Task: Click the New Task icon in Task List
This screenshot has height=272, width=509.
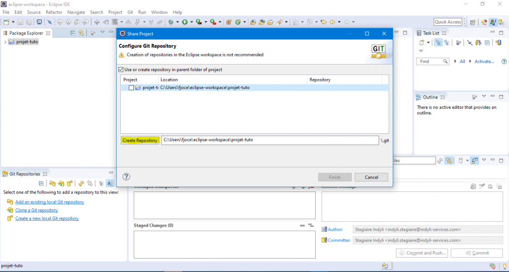Action: coord(422,43)
